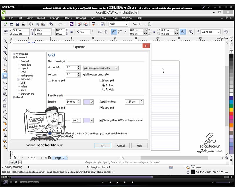Toggle the round corner button in property bar

pyautogui.click(x=114, y=32)
